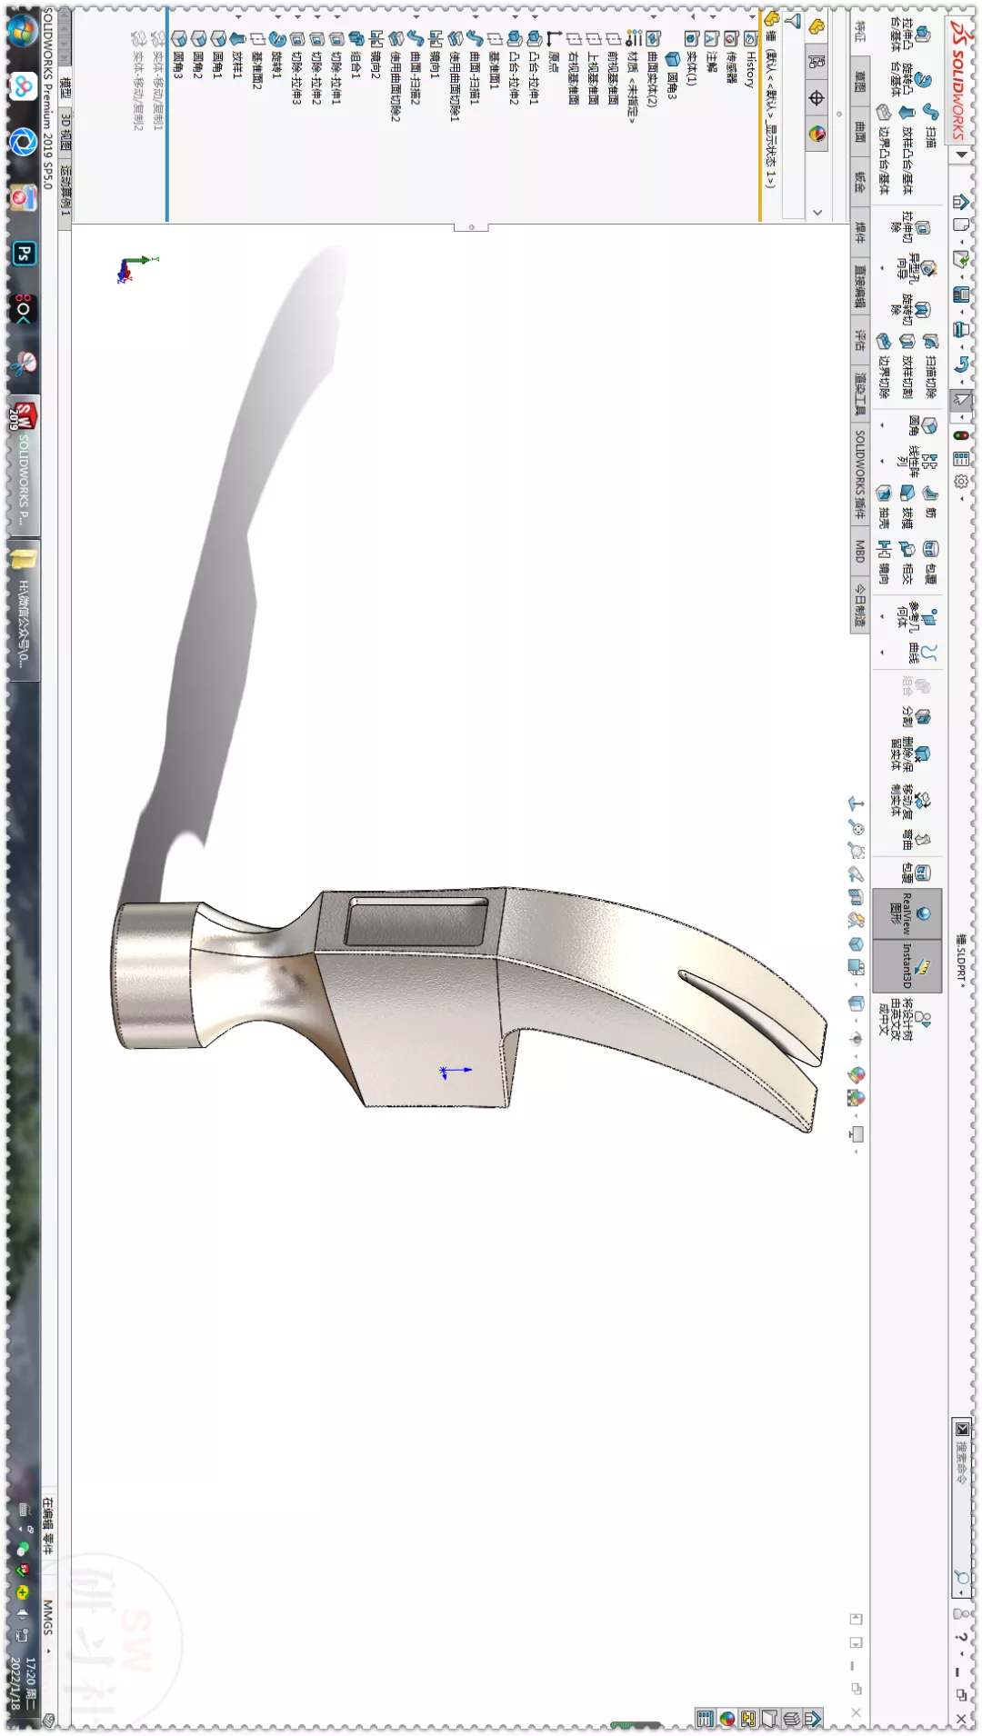Pick the 边界切除 boundary cut tool
This screenshot has width=982, height=1736.
pos(884,365)
